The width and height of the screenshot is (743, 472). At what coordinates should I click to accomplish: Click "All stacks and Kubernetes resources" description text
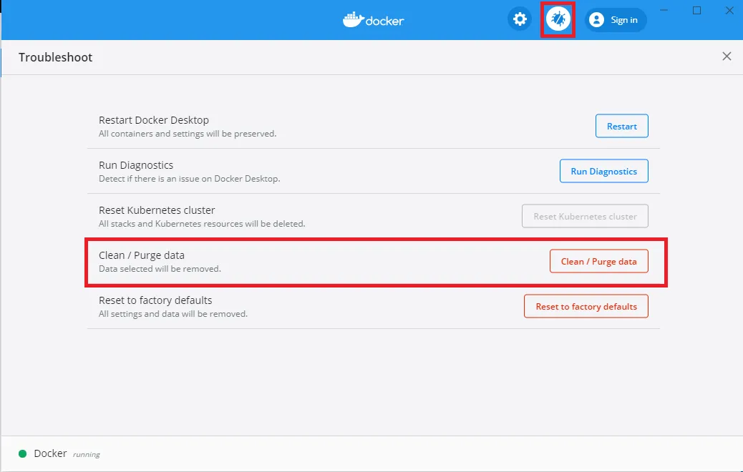point(202,224)
